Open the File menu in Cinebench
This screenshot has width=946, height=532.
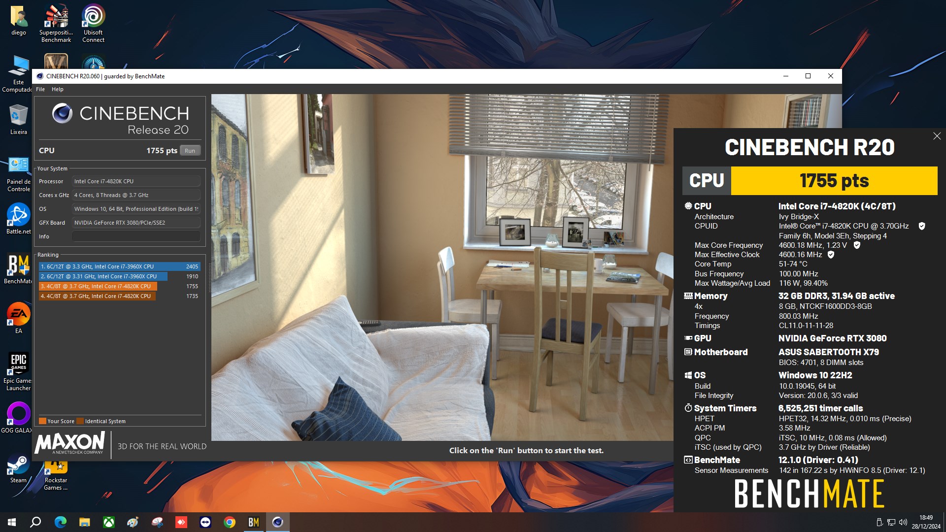(40, 89)
